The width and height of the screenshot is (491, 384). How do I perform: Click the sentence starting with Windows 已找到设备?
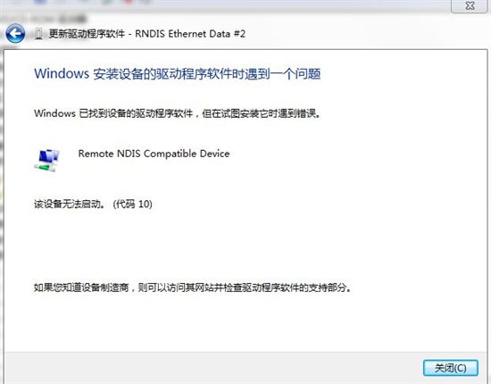click(x=178, y=113)
